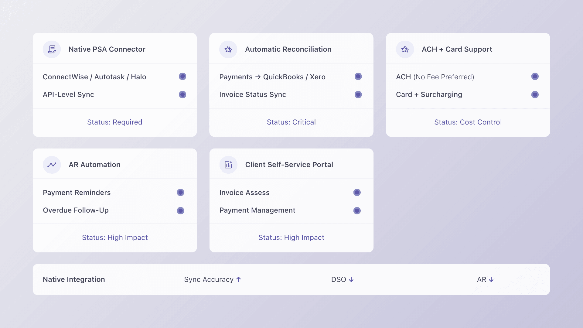583x328 pixels.
Task: Open the Status: Critical link
Action: point(291,122)
